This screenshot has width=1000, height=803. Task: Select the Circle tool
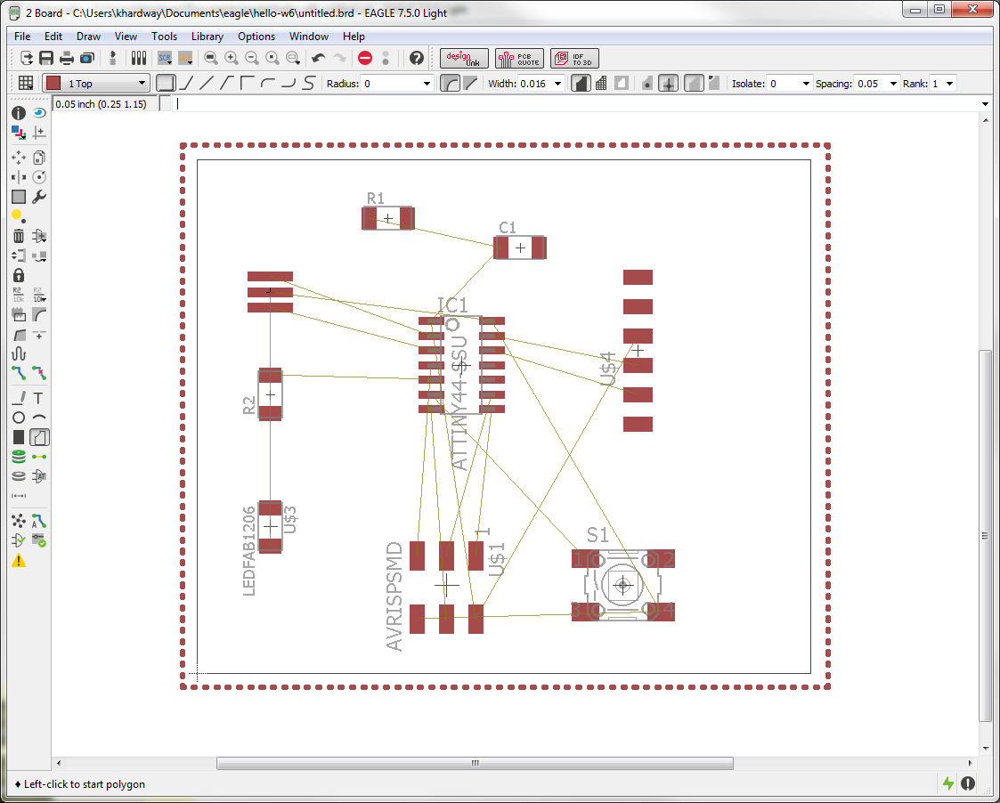pyautogui.click(x=19, y=418)
